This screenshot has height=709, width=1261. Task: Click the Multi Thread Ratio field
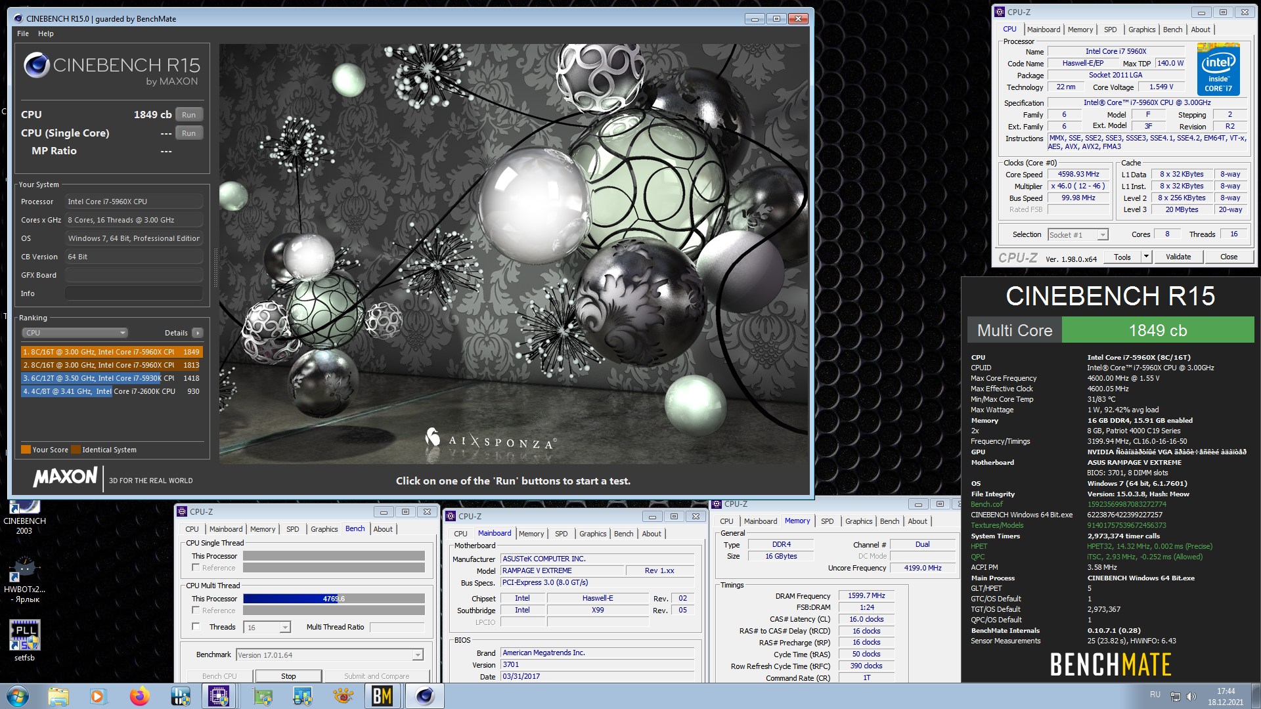pyautogui.click(x=397, y=628)
